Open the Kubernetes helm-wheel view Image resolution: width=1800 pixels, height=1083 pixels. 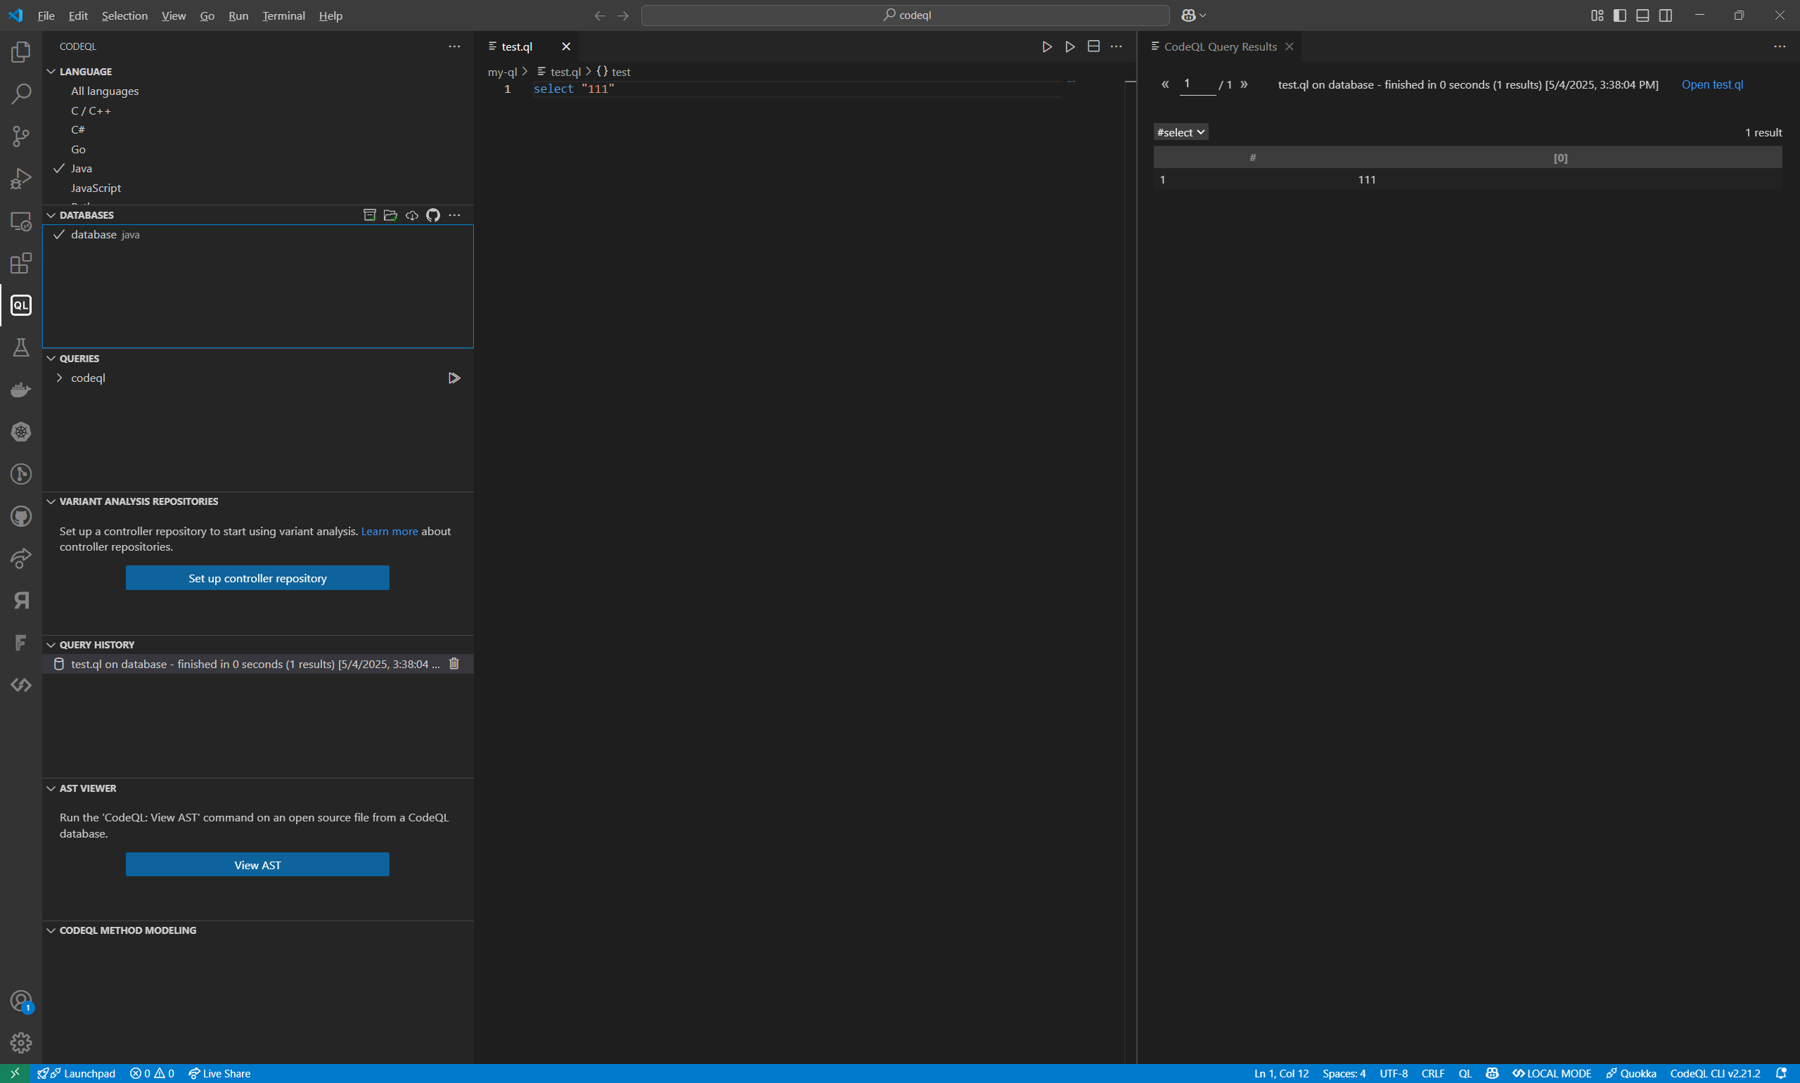tap(21, 432)
